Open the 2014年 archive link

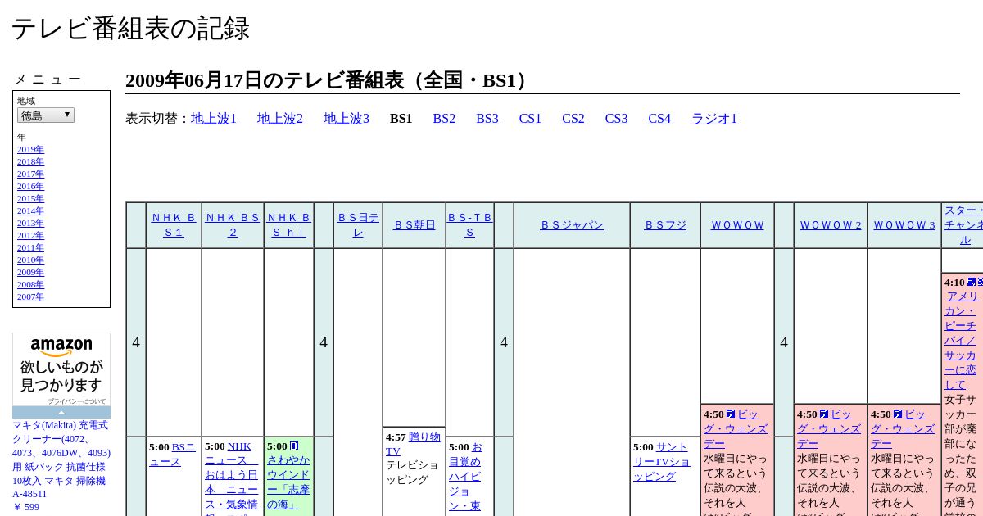[30, 210]
